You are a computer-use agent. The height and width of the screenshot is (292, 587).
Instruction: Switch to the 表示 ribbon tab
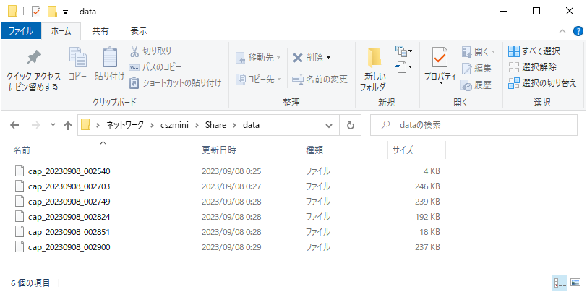click(x=138, y=31)
